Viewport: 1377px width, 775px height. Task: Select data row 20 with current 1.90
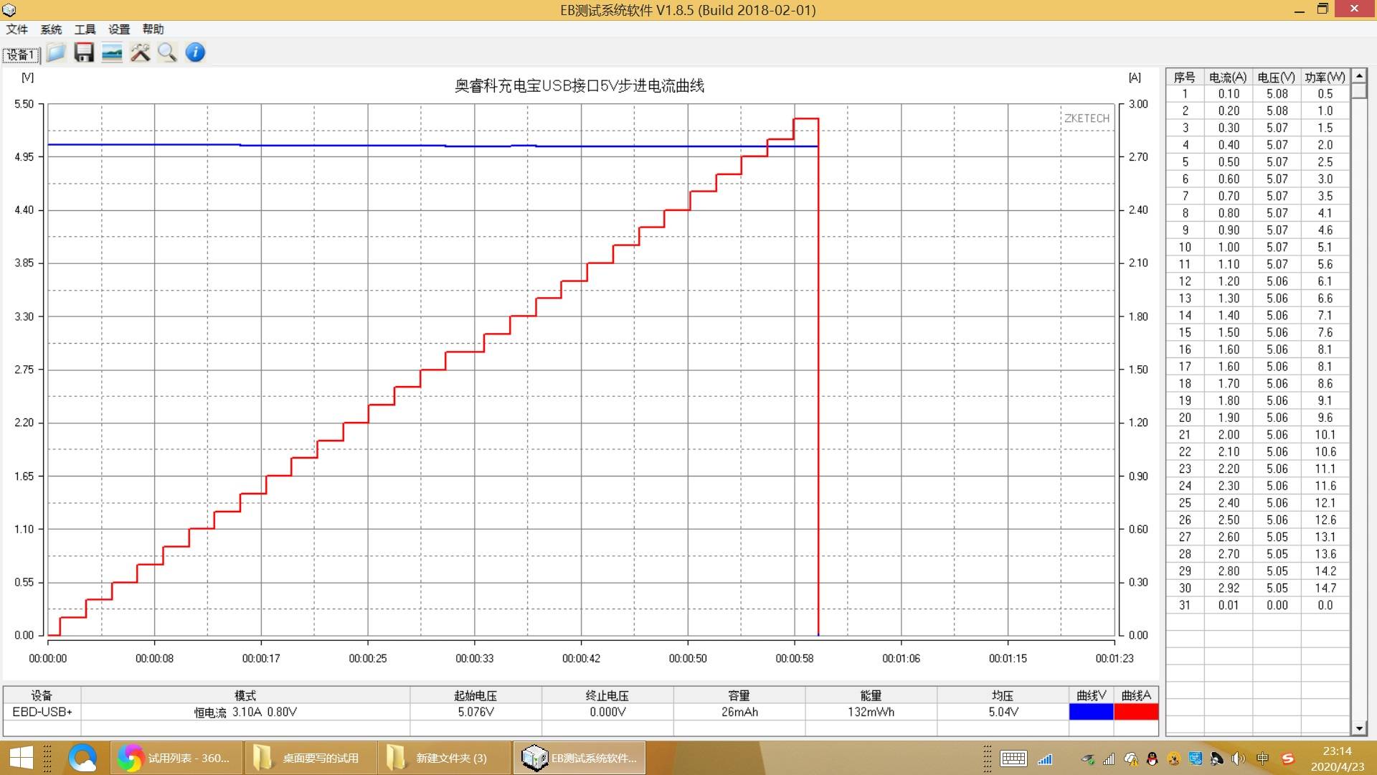coord(1258,418)
